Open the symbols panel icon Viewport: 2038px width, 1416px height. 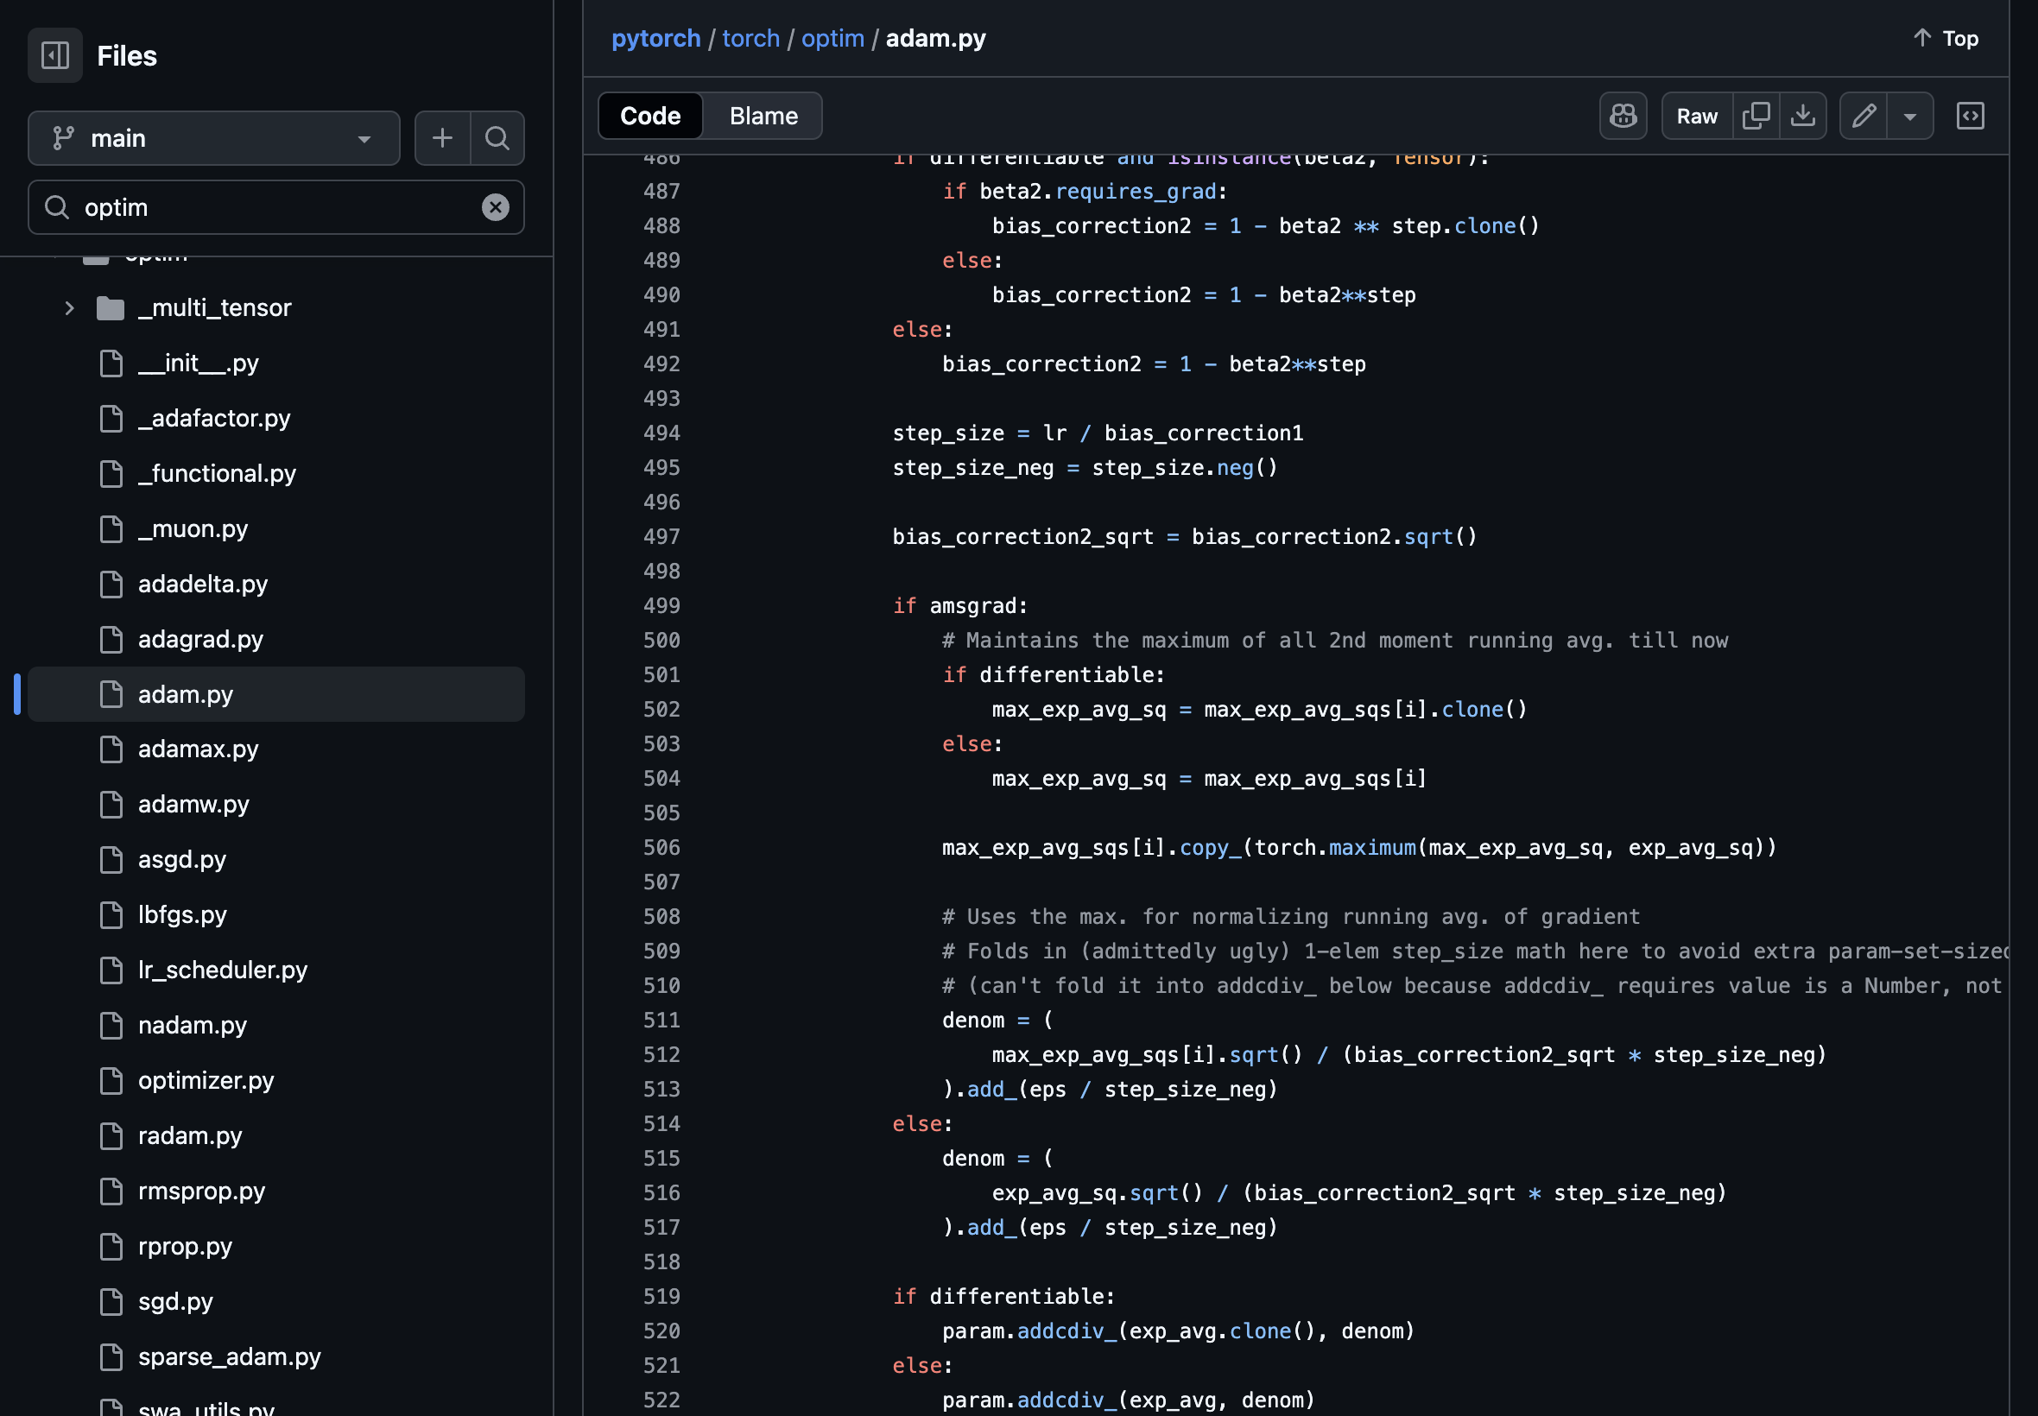click(1969, 117)
